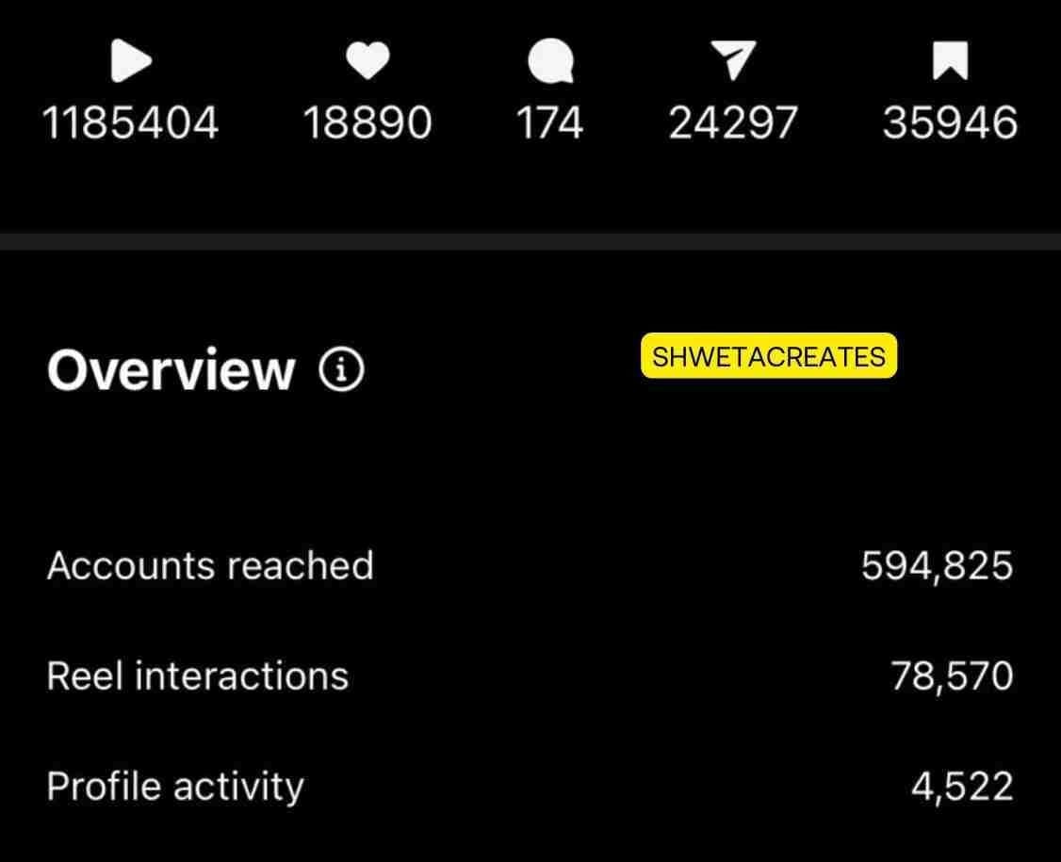This screenshot has height=862, width=1061.
Task: Select the 35946 saves count
Action: pyautogui.click(x=950, y=122)
